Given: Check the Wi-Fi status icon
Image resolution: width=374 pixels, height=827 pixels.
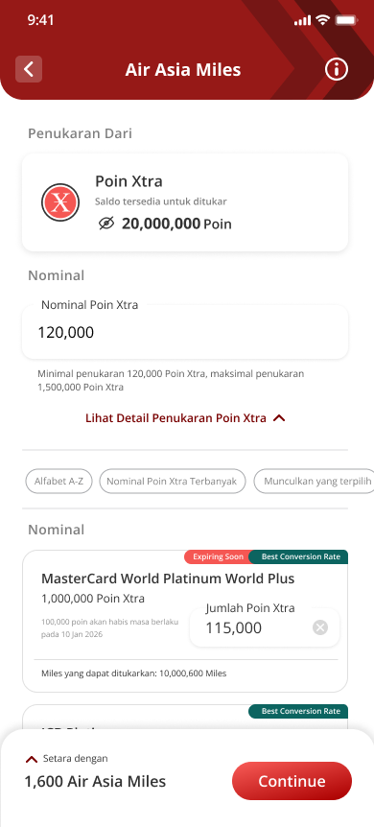Looking at the screenshot, I should (322, 20).
